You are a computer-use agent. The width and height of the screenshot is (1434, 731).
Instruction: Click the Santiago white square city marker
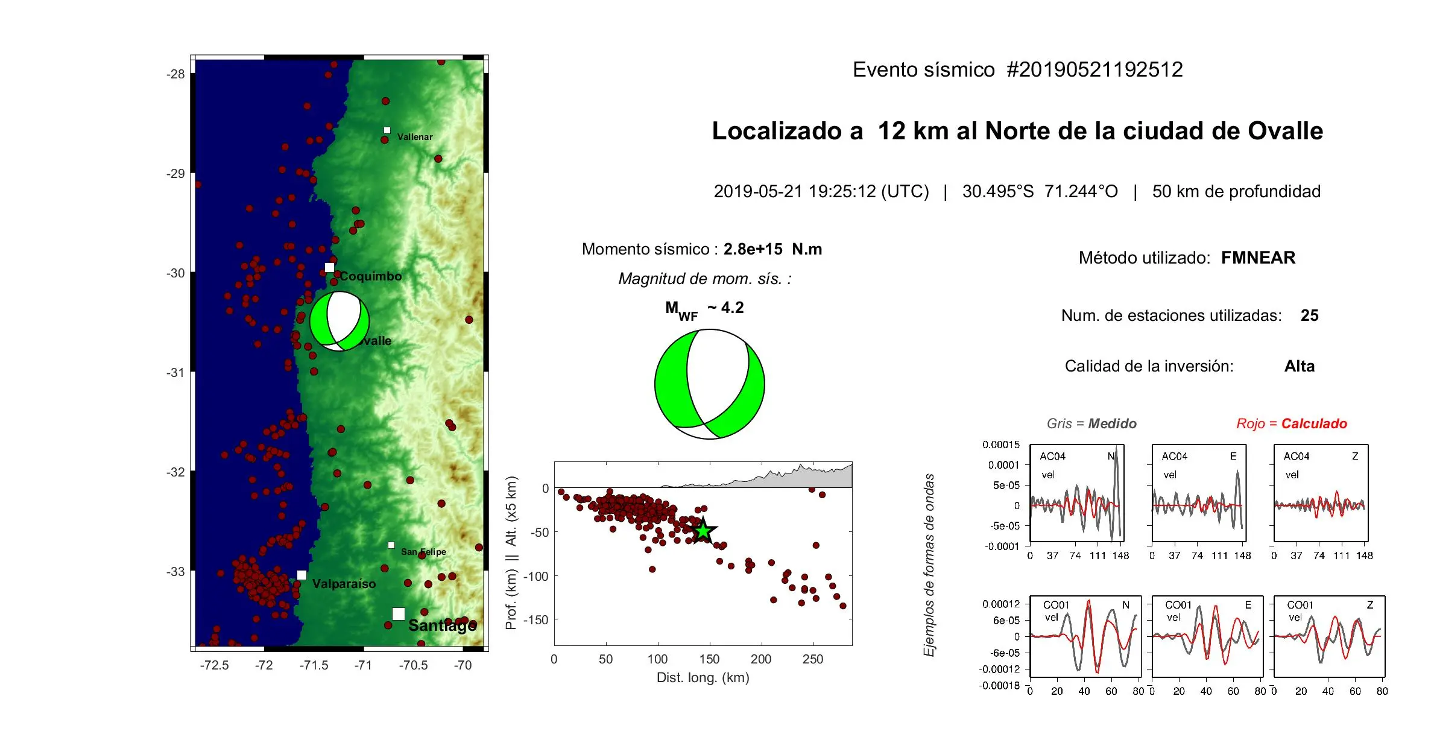tap(399, 614)
